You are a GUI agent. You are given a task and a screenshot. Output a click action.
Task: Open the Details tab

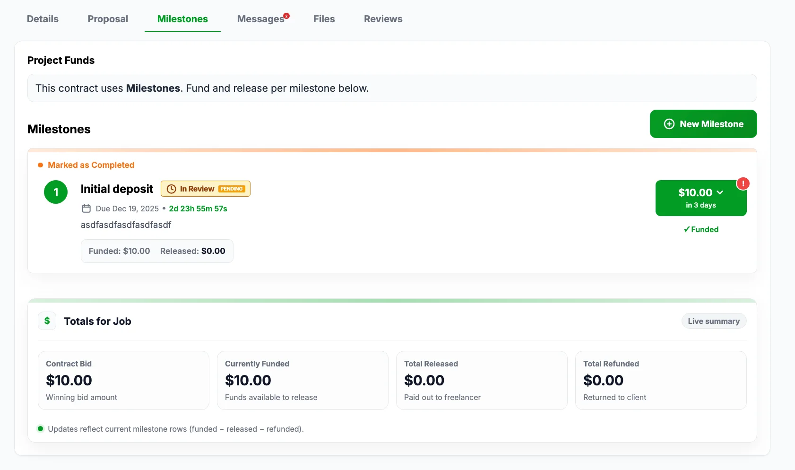(x=43, y=19)
